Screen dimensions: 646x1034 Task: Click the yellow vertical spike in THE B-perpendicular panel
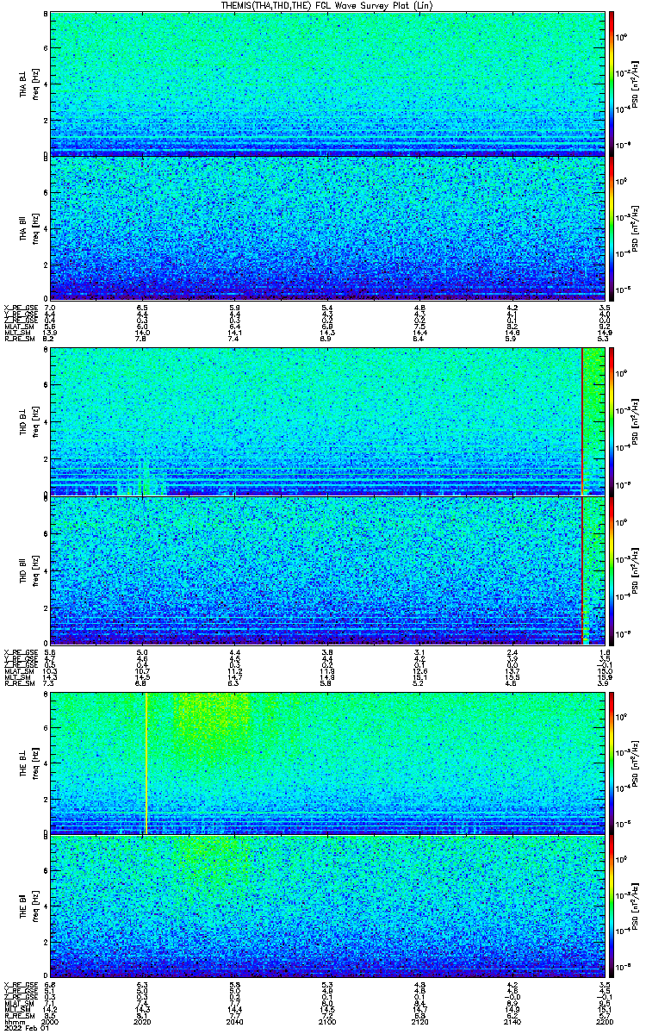click(146, 763)
